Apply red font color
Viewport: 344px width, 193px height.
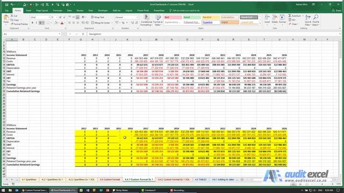tap(62, 23)
